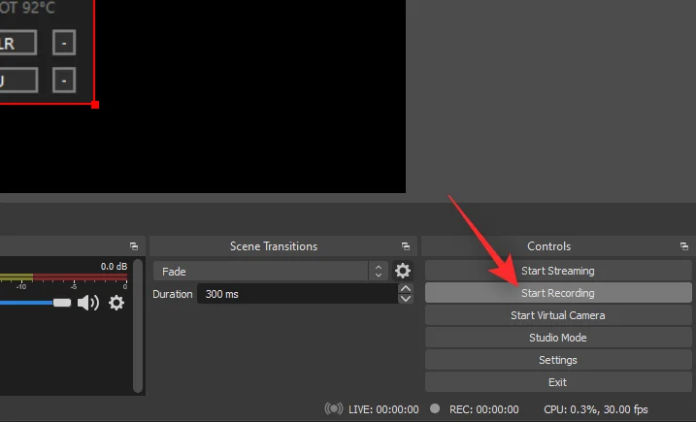The width and height of the screenshot is (696, 422).
Task: Click Start Streaming
Action: pyautogui.click(x=557, y=271)
